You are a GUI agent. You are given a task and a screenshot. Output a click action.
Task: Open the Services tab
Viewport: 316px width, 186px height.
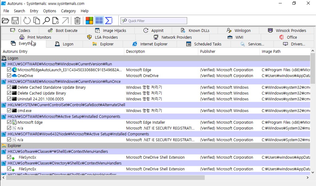(x=252, y=44)
